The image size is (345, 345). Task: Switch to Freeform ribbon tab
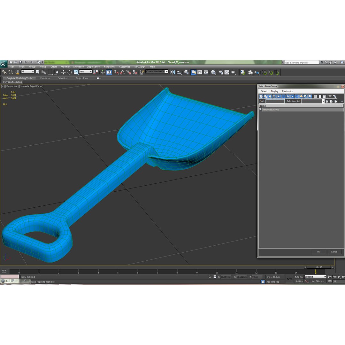coord(45,78)
